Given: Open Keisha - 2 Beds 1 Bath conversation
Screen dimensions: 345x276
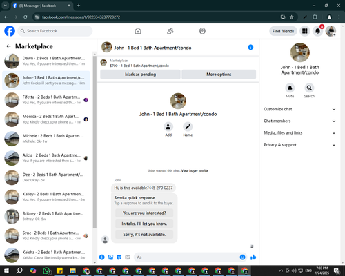Looking at the screenshot, I should click(46, 255).
